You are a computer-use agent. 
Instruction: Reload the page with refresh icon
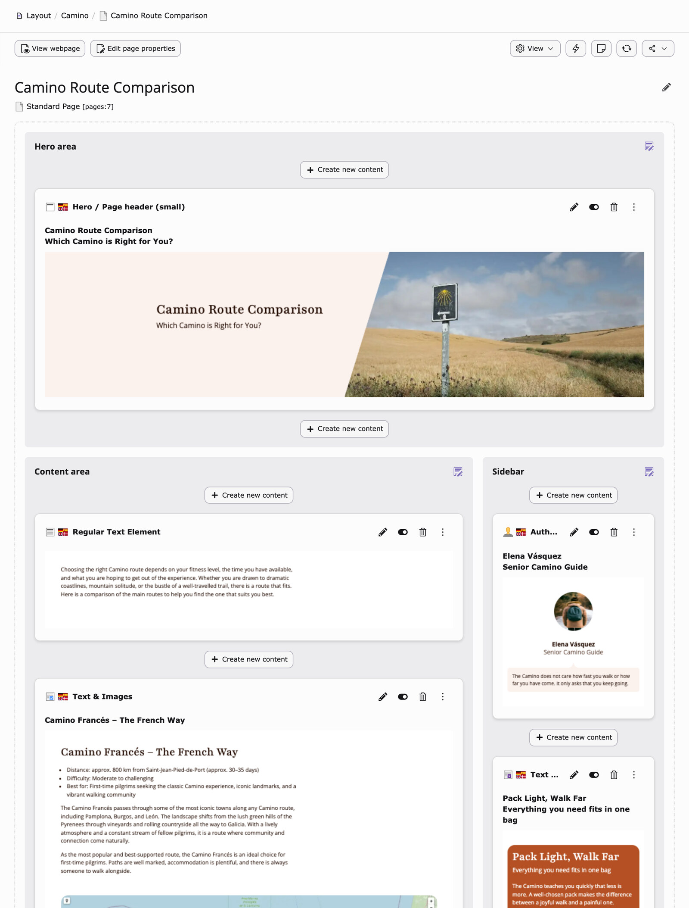click(627, 48)
